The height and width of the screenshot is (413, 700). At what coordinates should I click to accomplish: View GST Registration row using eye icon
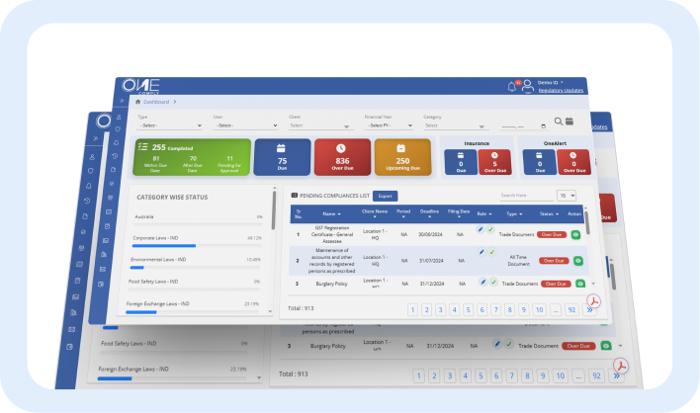click(x=576, y=235)
